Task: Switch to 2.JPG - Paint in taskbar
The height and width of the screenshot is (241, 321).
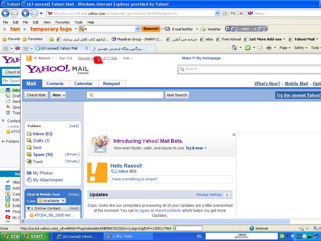Action: (x=128, y=236)
